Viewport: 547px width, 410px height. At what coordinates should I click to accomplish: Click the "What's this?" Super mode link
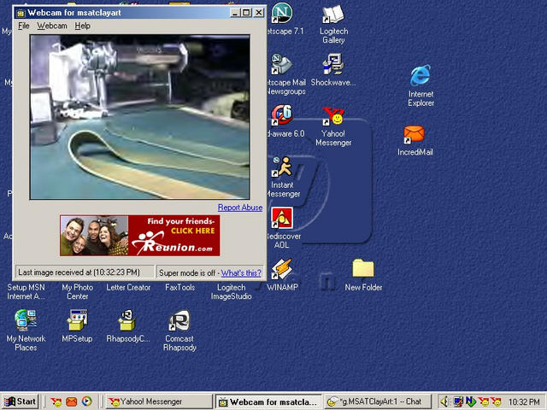[x=241, y=273]
